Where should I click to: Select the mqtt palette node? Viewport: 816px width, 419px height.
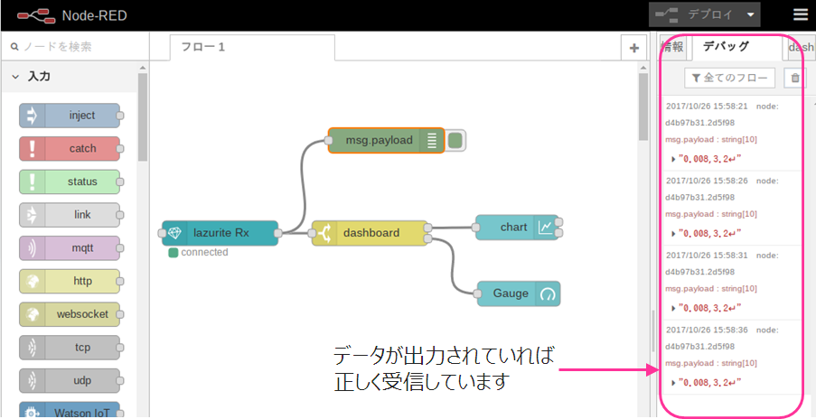[x=70, y=248]
